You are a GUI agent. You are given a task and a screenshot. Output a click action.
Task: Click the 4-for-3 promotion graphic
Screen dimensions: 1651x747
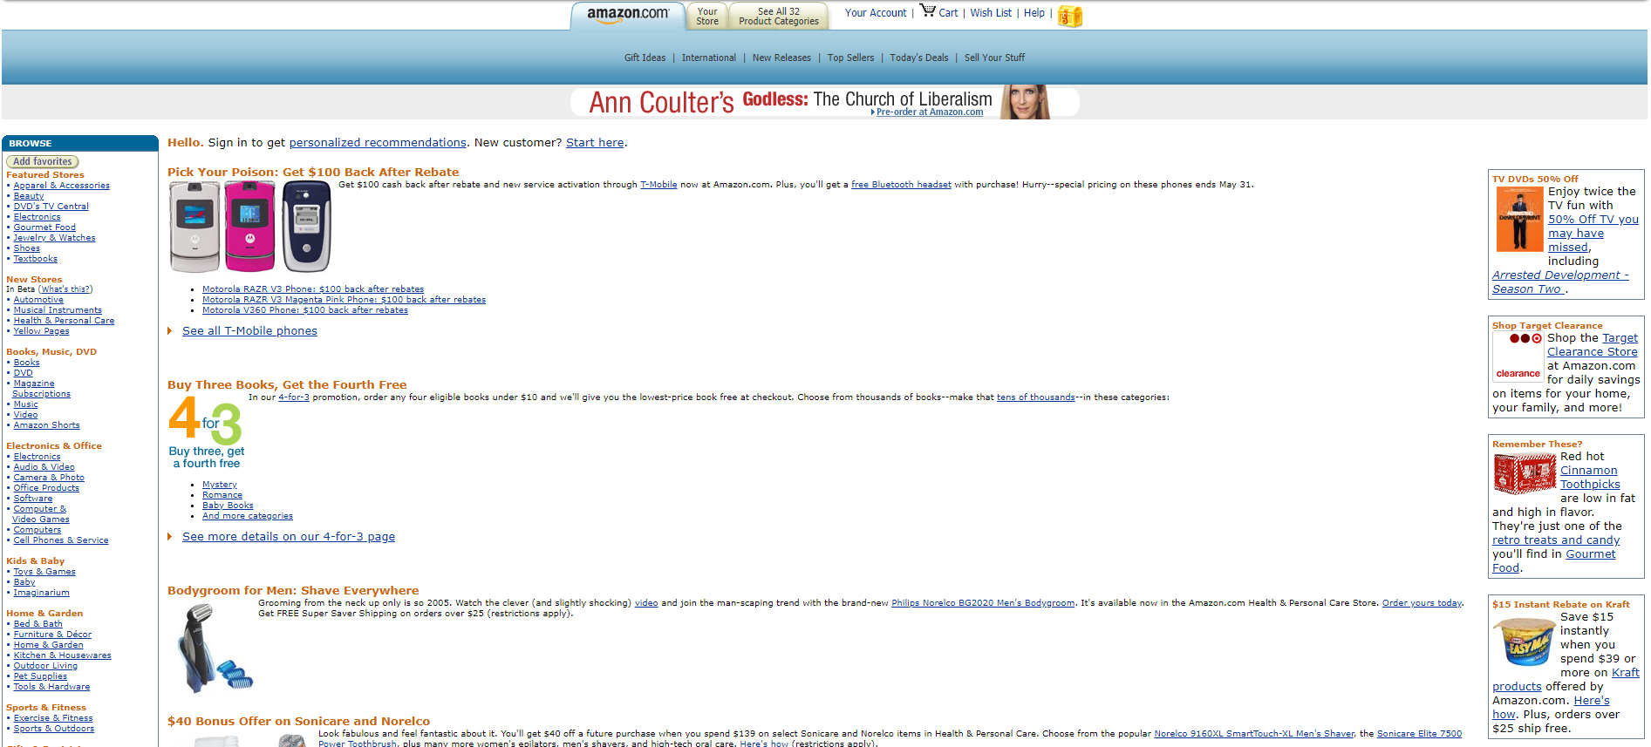(x=206, y=433)
